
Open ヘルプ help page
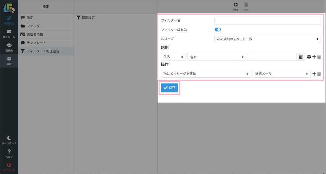pyautogui.click(x=9, y=154)
